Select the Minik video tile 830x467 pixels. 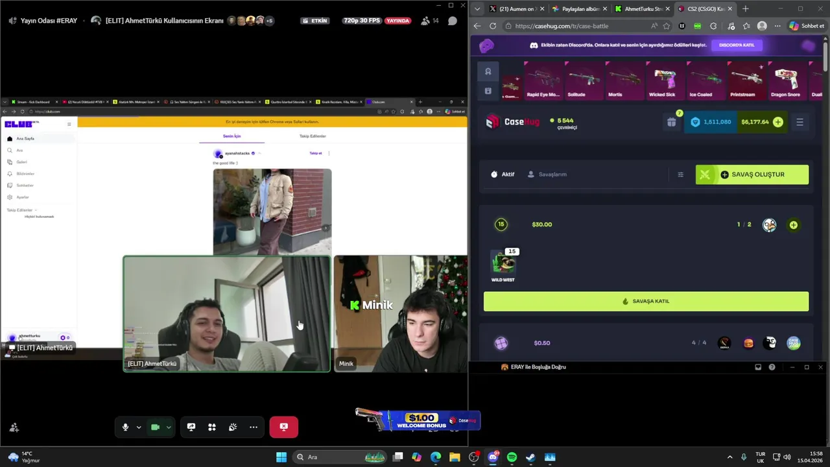tap(401, 314)
